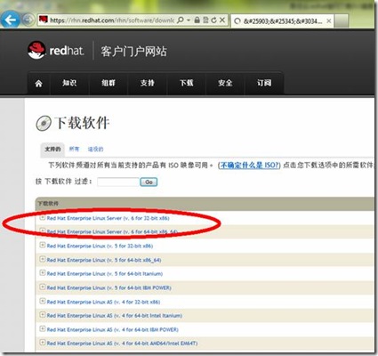
Task: Open the 不确定什么是 ISO? link
Action: tap(249, 166)
